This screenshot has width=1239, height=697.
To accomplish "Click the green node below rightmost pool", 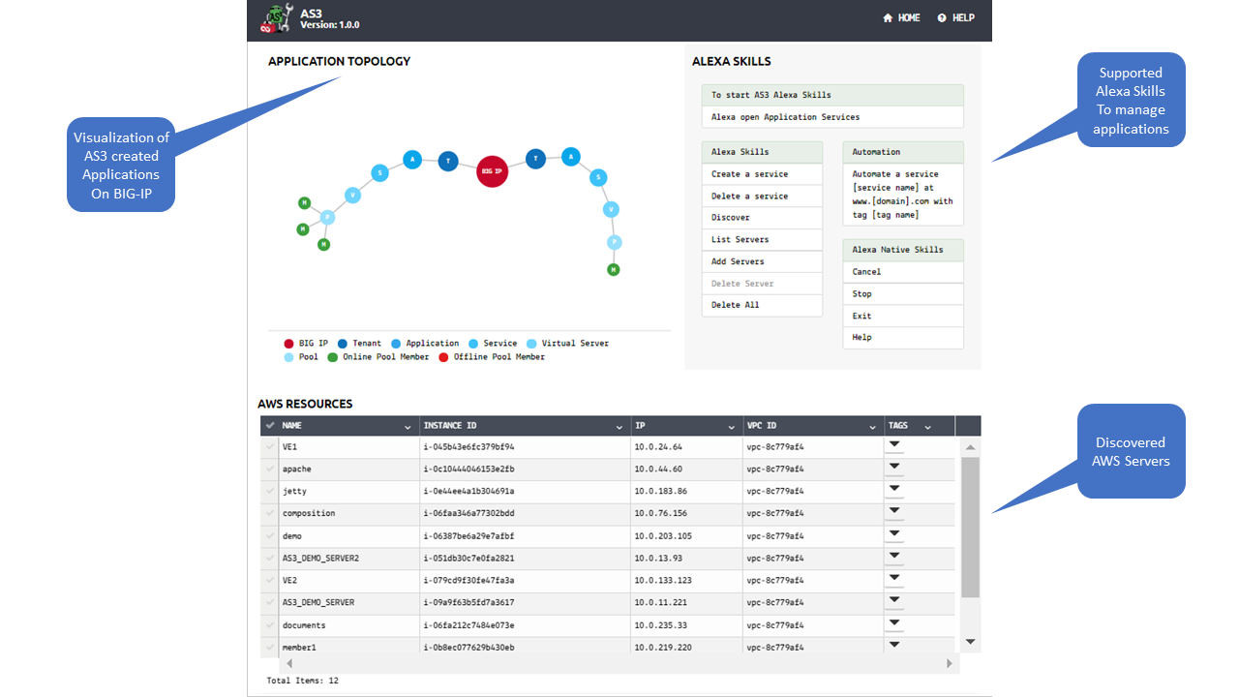I will pyautogui.click(x=613, y=269).
